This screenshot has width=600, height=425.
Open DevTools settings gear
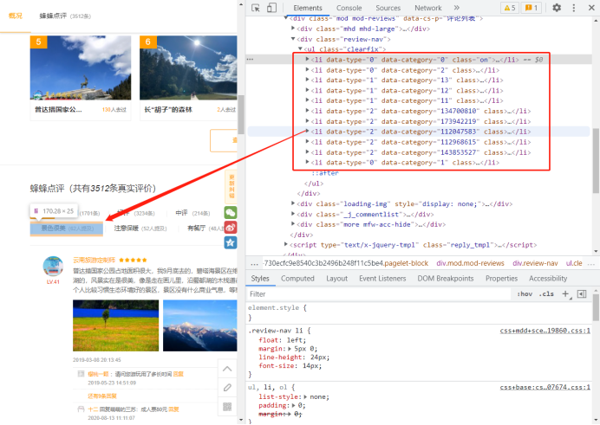(x=557, y=8)
